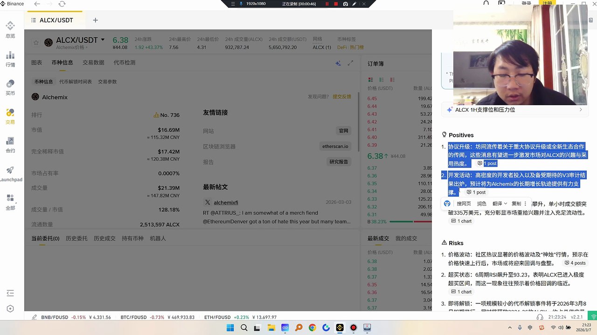Expand chart panel to fullscreen
The height and width of the screenshot is (335, 597).
(x=350, y=63)
